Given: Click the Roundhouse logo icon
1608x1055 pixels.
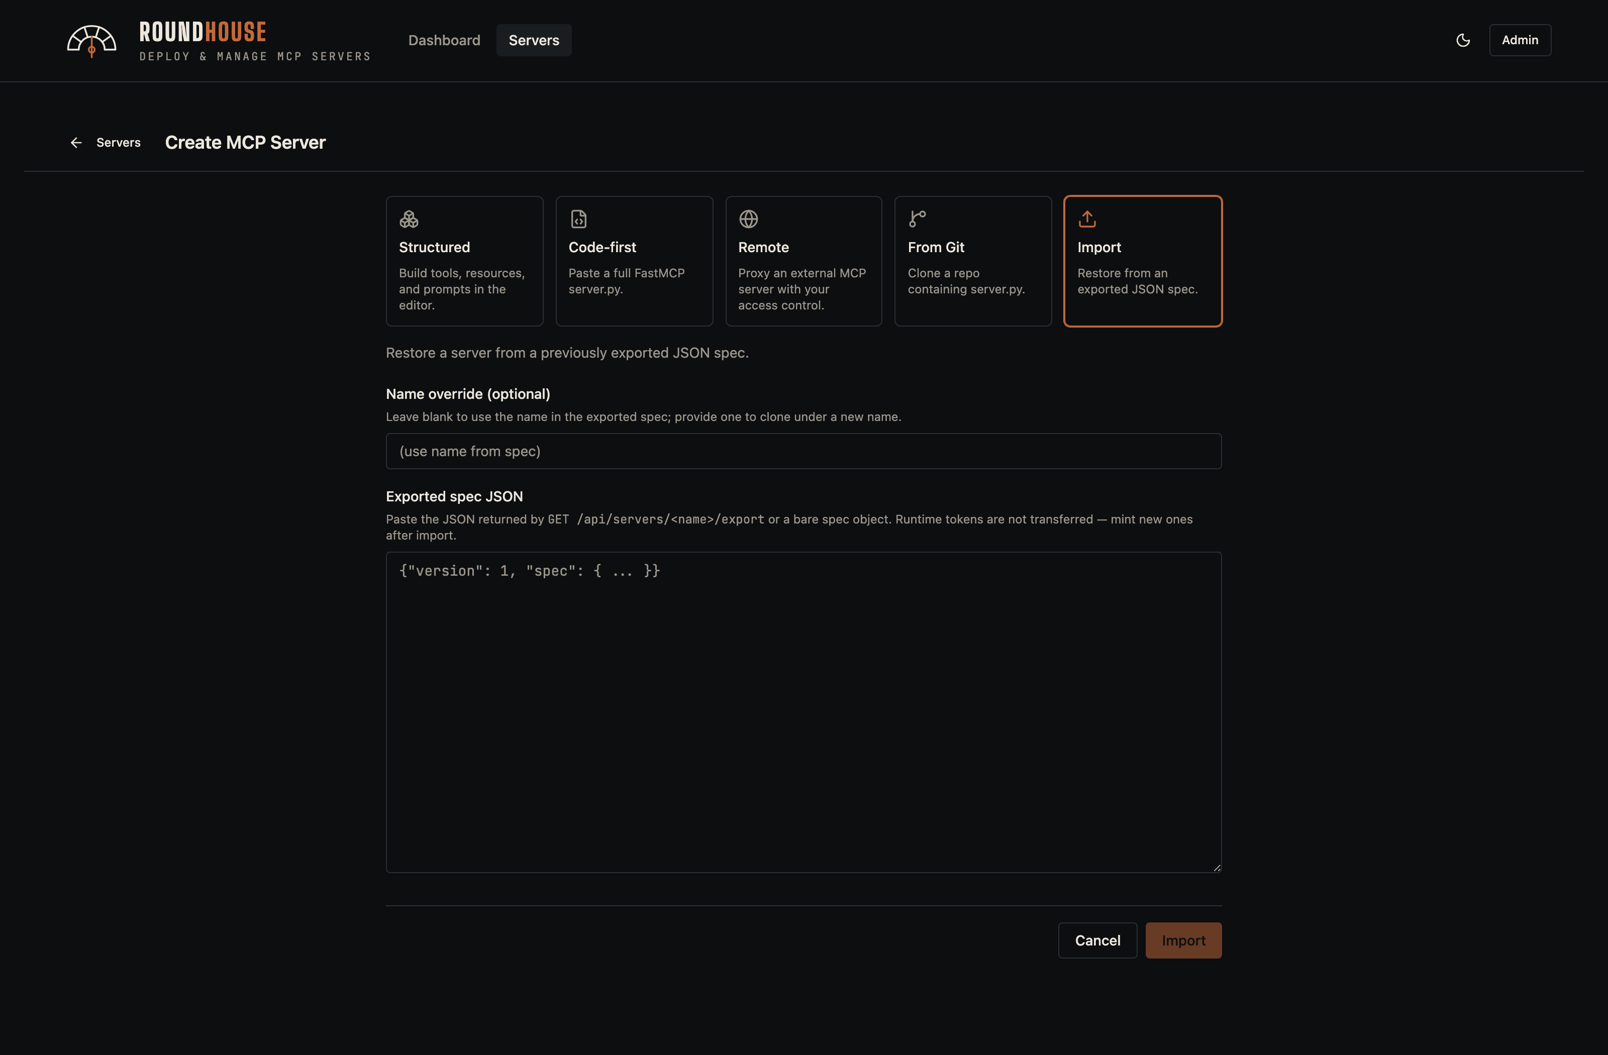Looking at the screenshot, I should point(91,41).
